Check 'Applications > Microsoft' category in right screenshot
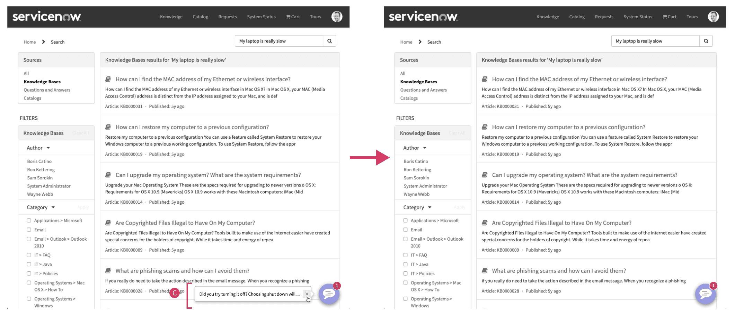The height and width of the screenshot is (325, 735). pyautogui.click(x=406, y=221)
